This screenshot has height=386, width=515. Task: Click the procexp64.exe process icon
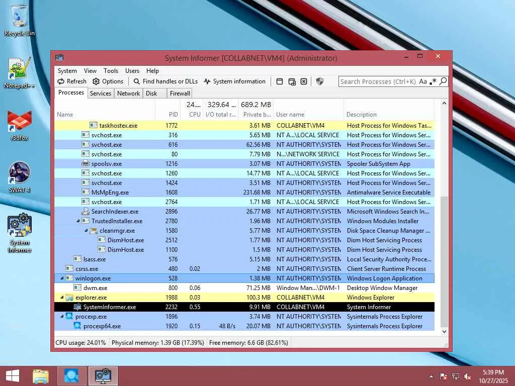click(x=77, y=326)
